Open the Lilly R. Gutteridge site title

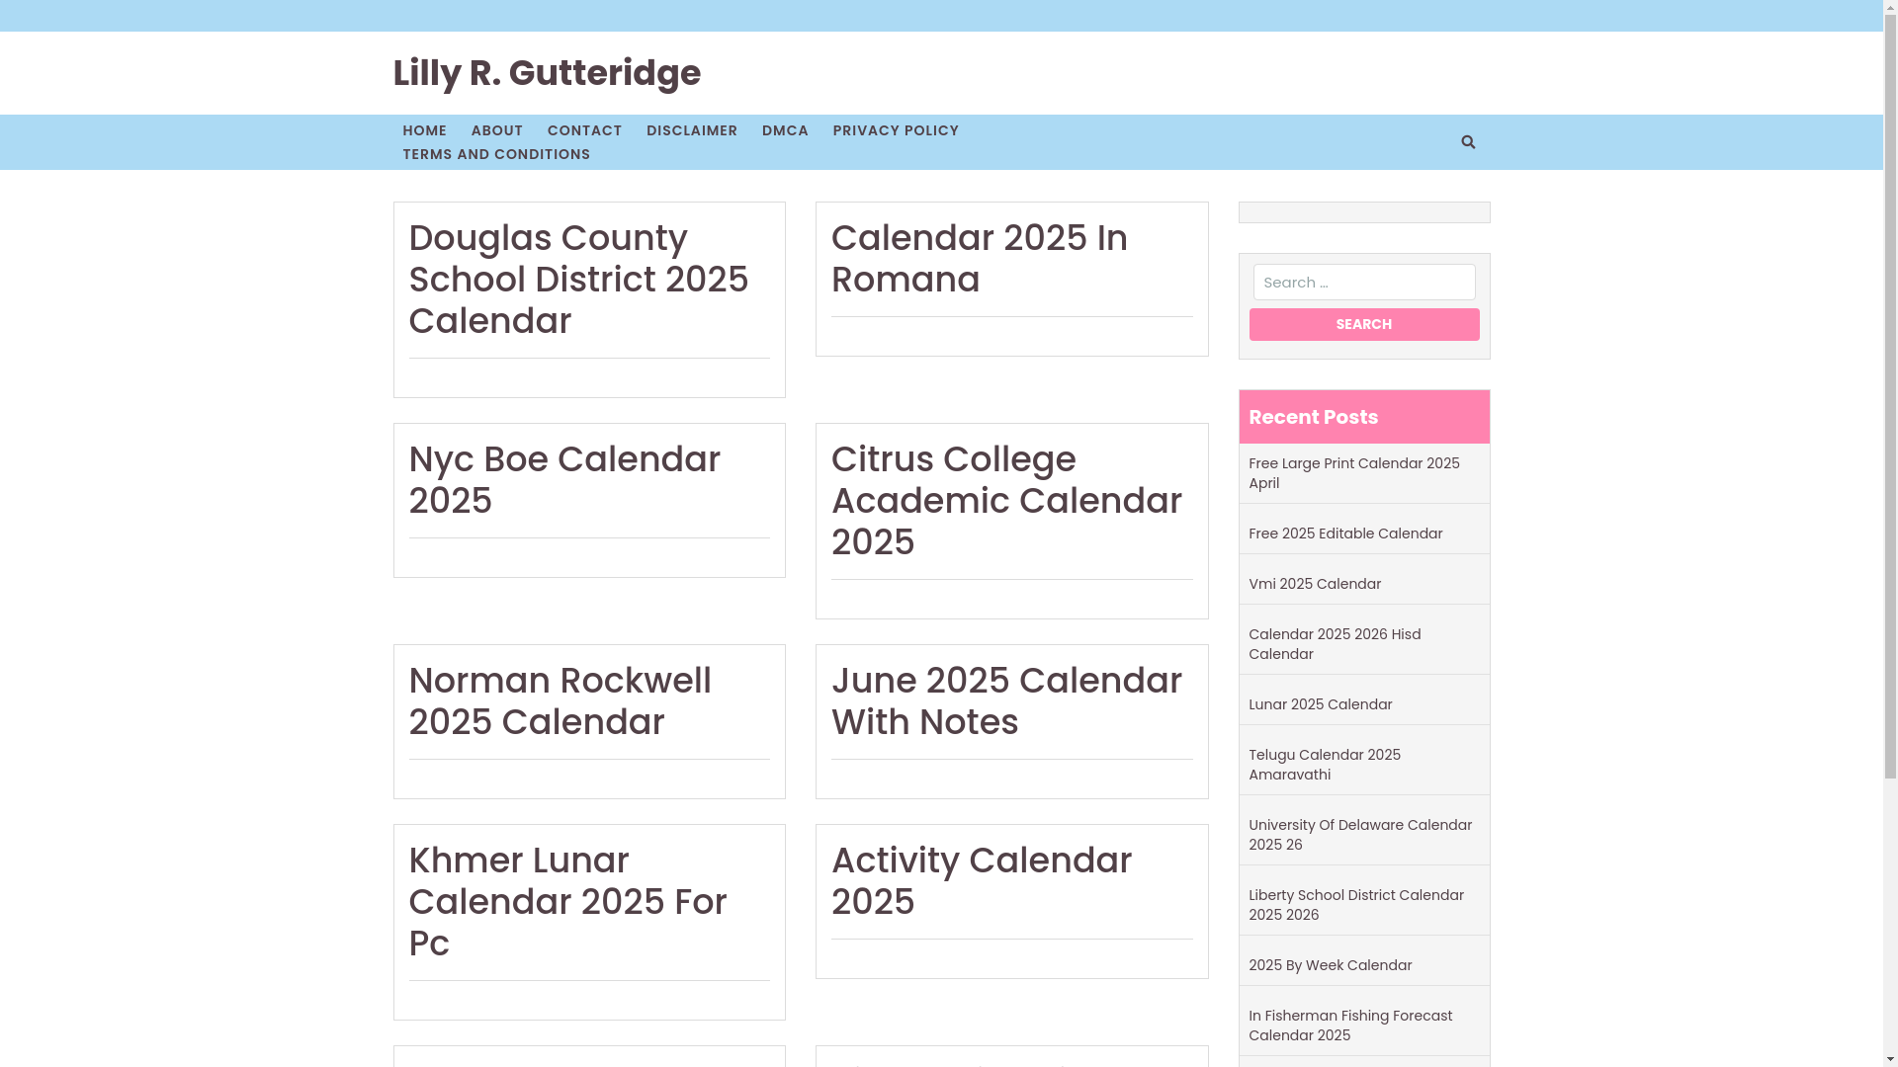(x=546, y=73)
